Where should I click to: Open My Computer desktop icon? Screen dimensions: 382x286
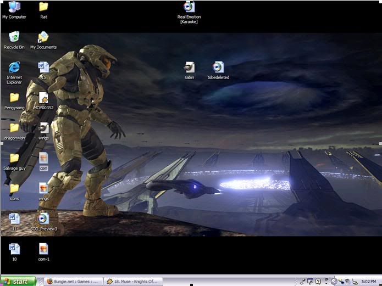tap(14, 10)
